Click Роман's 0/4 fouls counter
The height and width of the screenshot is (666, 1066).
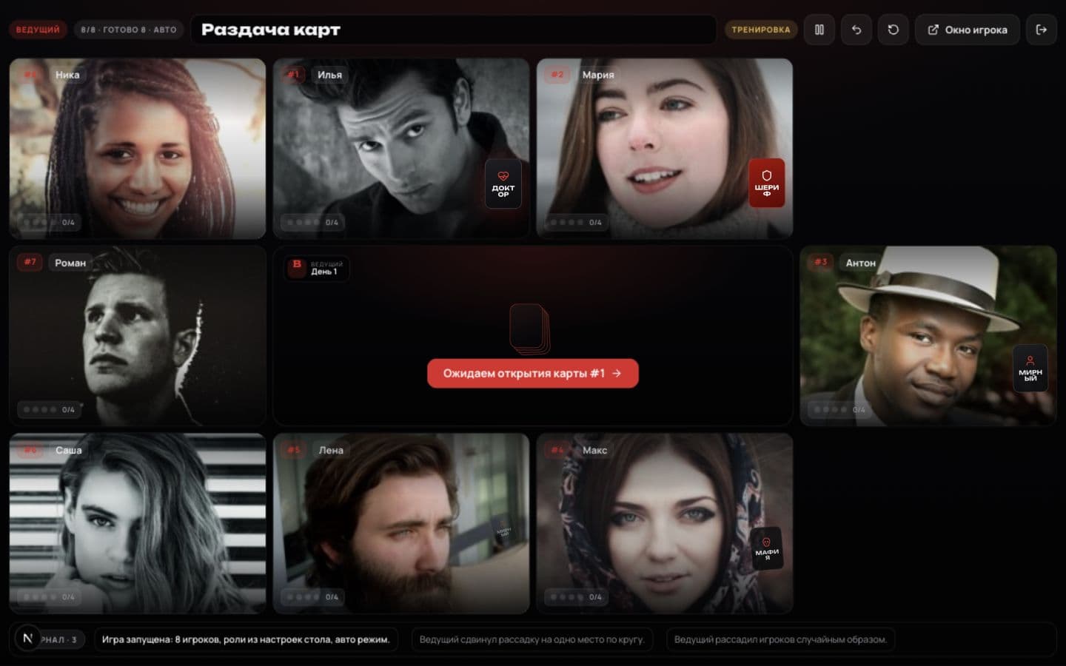(49, 409)
